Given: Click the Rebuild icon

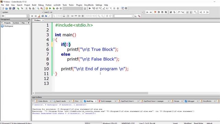Looking at the screenshot, I should (x=57, y=8).
